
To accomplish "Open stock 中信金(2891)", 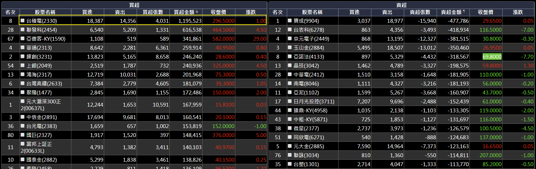I will coord(41,117).
